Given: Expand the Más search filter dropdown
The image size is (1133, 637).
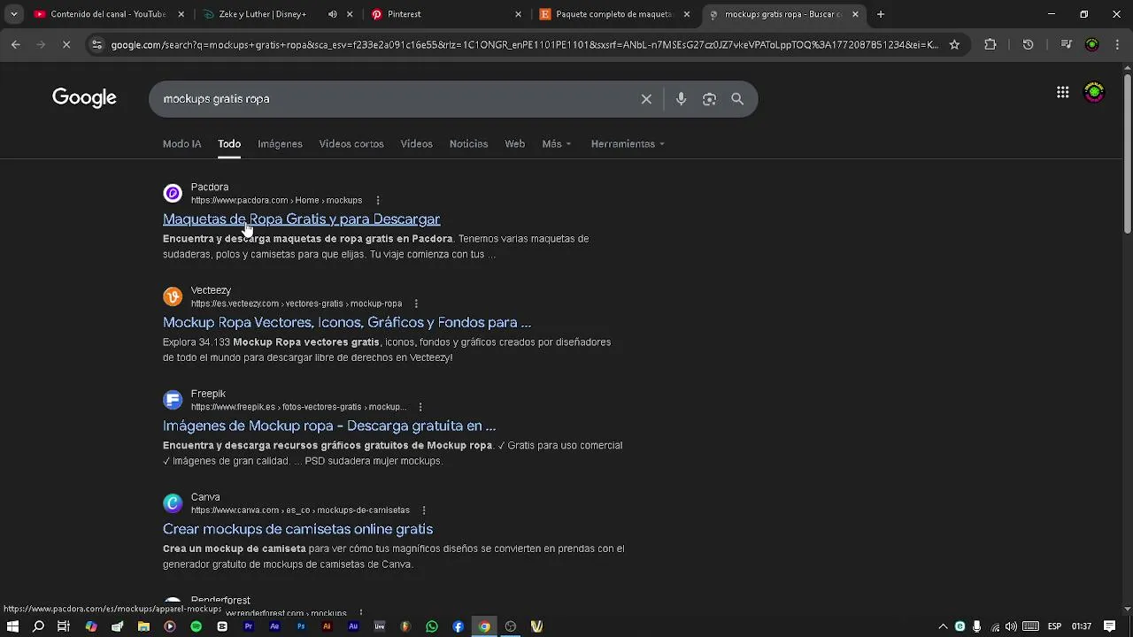Looking at the screenshot, I should (x=557, y=143).
